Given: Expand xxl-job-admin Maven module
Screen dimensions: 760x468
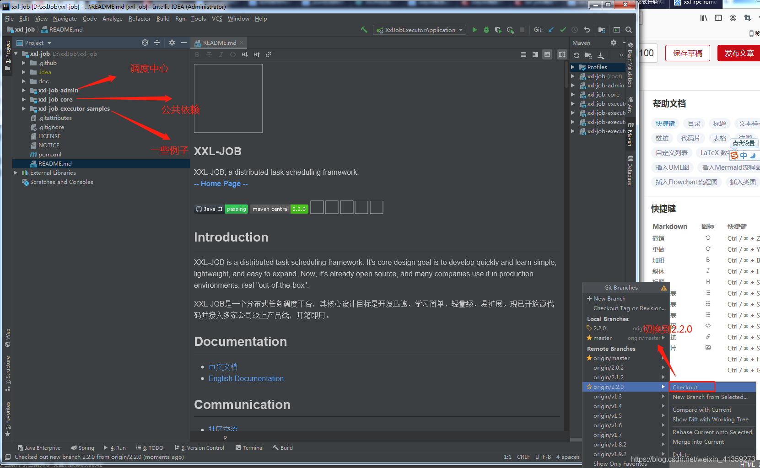Looking at the screenshot, I should pos(573,86).
